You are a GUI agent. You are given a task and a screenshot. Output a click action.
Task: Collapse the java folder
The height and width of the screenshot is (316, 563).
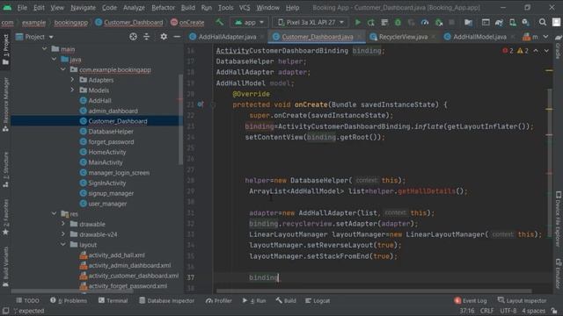[54, 59]
